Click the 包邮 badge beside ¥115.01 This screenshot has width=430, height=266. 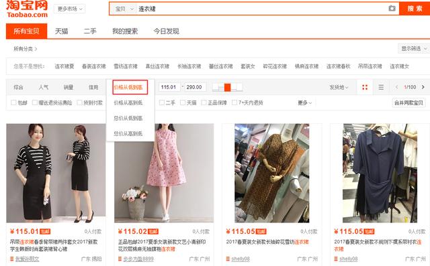(x=45, y=232)
